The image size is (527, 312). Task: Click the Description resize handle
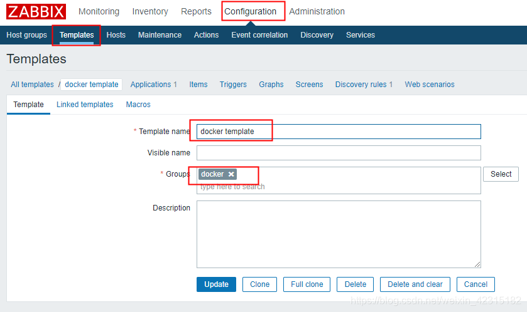pos(477,264)
